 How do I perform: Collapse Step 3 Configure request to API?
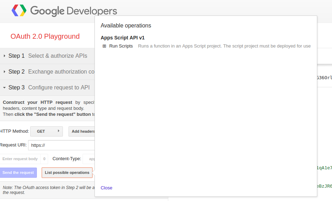47,87
